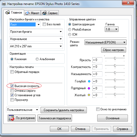This screenshot has width=137, height=137.
Task: Expand the Гамма 1.8 dropdown
Action: point(112,29)
